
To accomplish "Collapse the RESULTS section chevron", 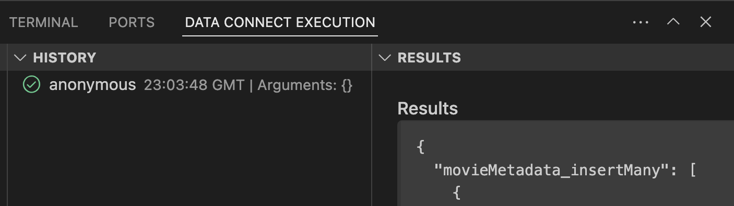I will tap(385, 58).
